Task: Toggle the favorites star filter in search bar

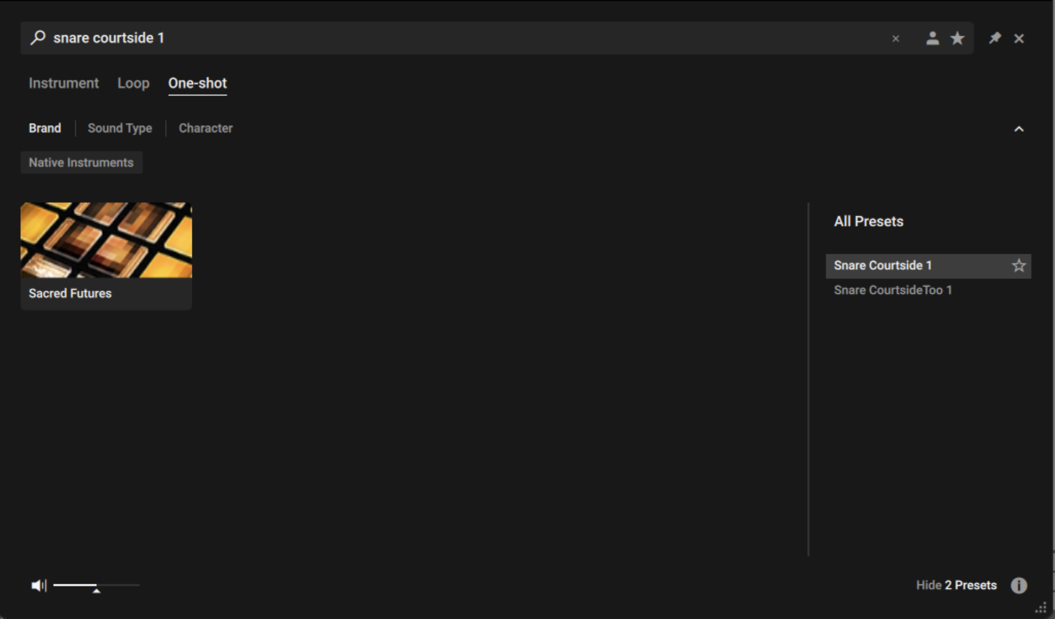Action: coord(957,38)
